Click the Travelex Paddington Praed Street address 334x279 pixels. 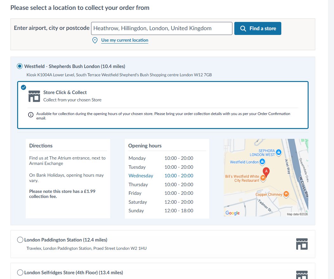pyautogui.click(x=86, y=248)
